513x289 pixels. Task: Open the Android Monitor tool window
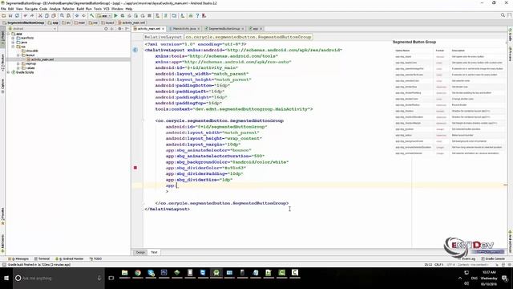point(70,258)
